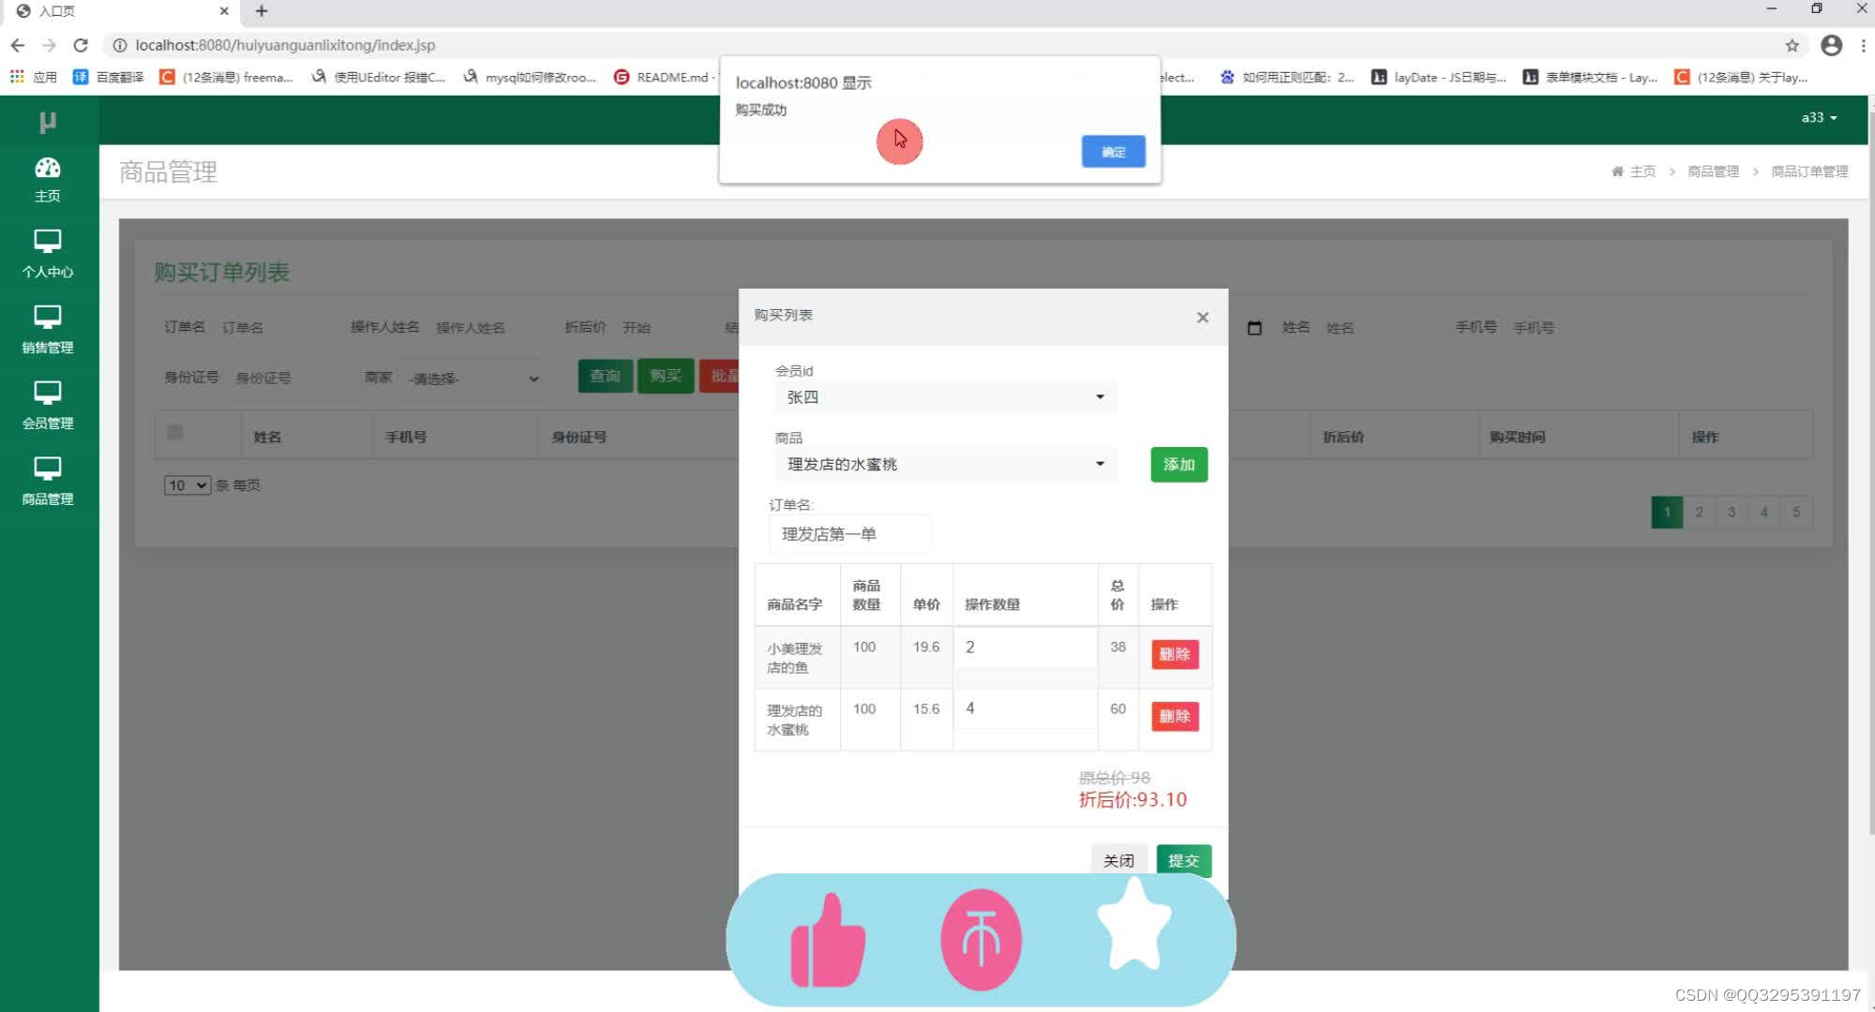This screenshot has width=1875, height=1012.
Task: Go to pagination page 5
Action: pyautogui.click(x=1796, y=513)
